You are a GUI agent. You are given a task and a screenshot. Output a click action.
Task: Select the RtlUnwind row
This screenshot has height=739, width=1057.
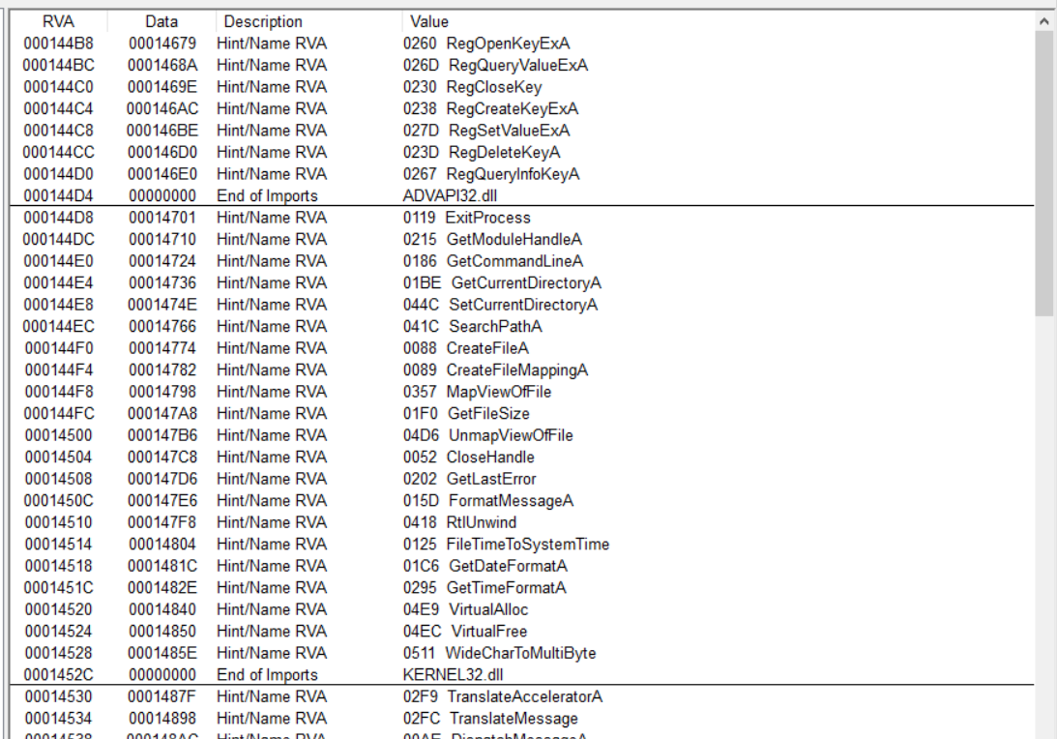pyautogui.click(x=522, y=522)
